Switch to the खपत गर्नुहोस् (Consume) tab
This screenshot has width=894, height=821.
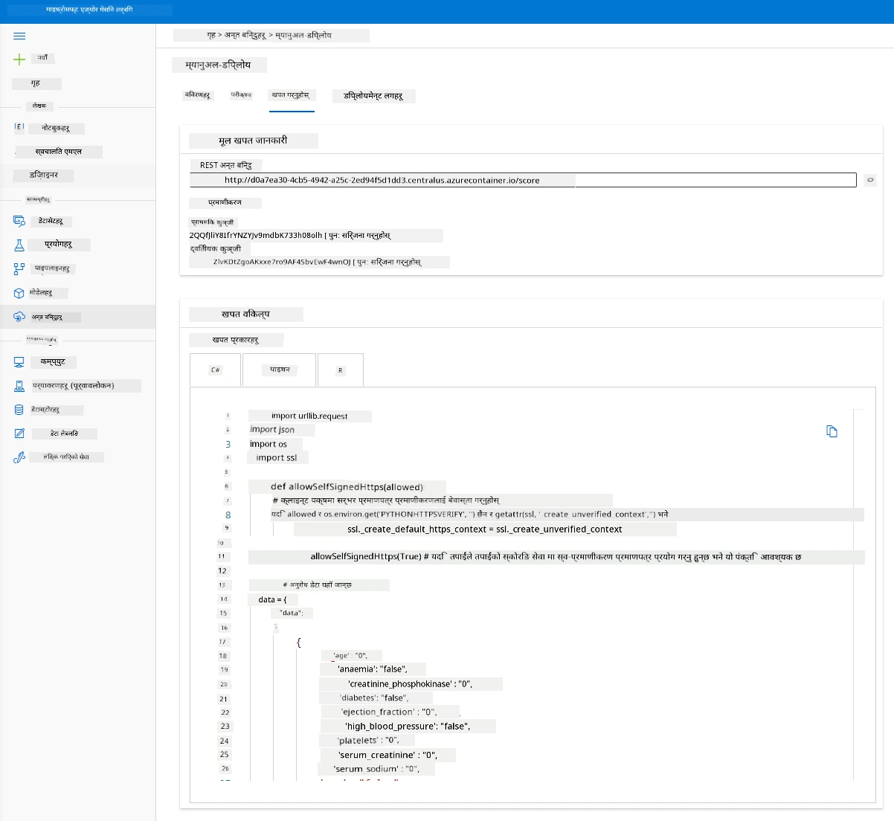292,95
